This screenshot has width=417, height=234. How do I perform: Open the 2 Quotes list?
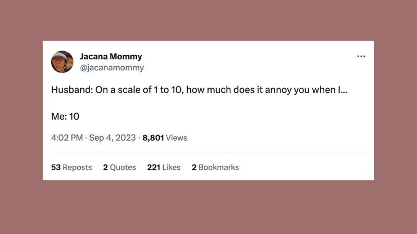119,167
